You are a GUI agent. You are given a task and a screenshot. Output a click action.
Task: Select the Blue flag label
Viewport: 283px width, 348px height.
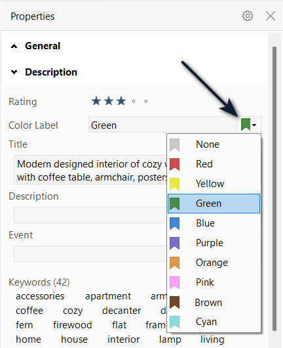coord(214,223)
